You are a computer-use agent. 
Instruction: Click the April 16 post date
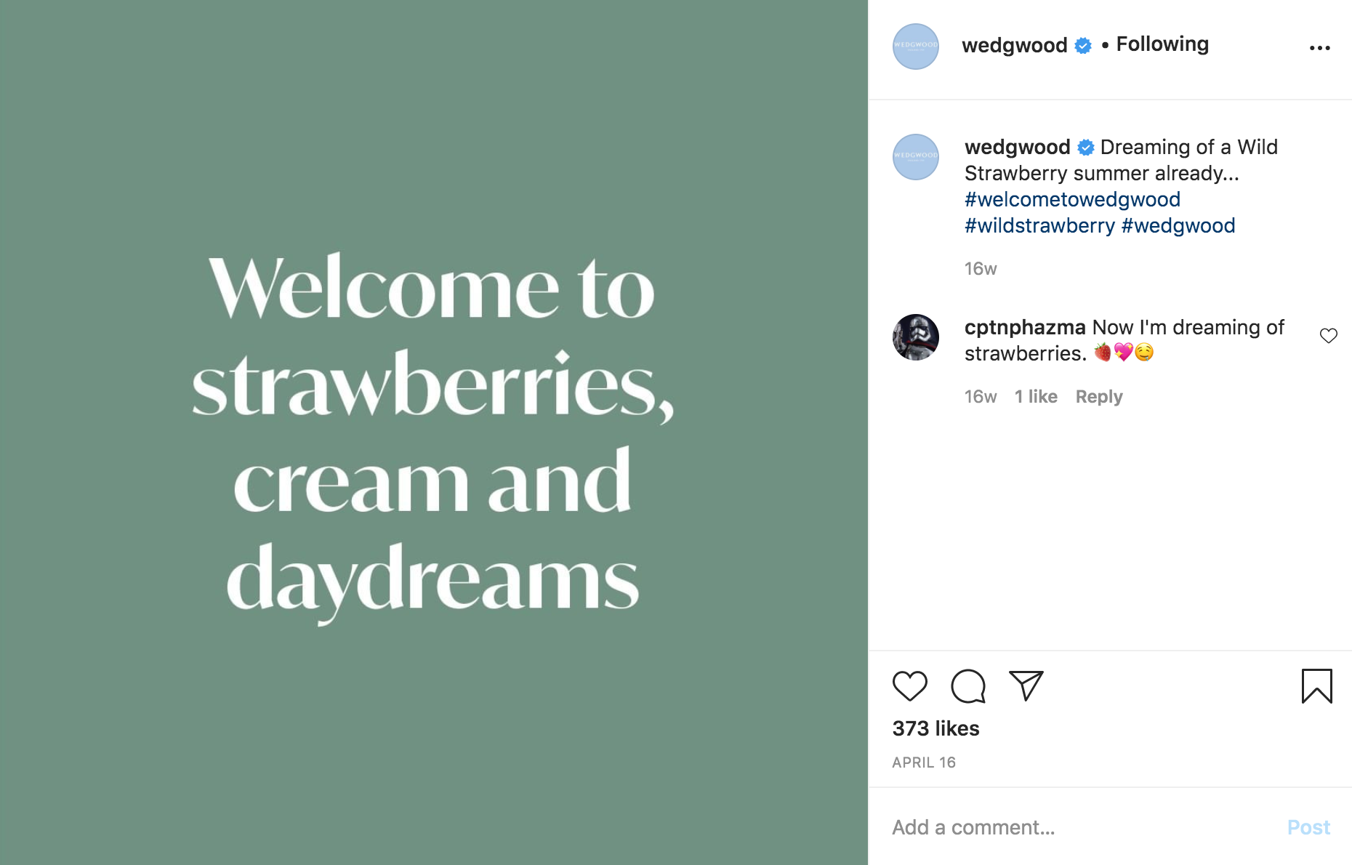(x=924, y=763)
